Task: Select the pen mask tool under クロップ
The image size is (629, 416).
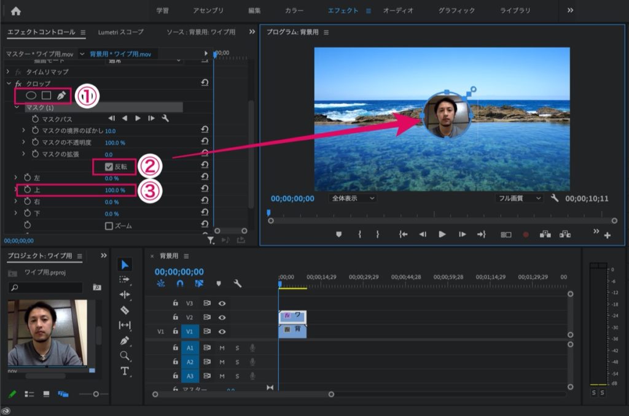Action: [x=61, y=95]
